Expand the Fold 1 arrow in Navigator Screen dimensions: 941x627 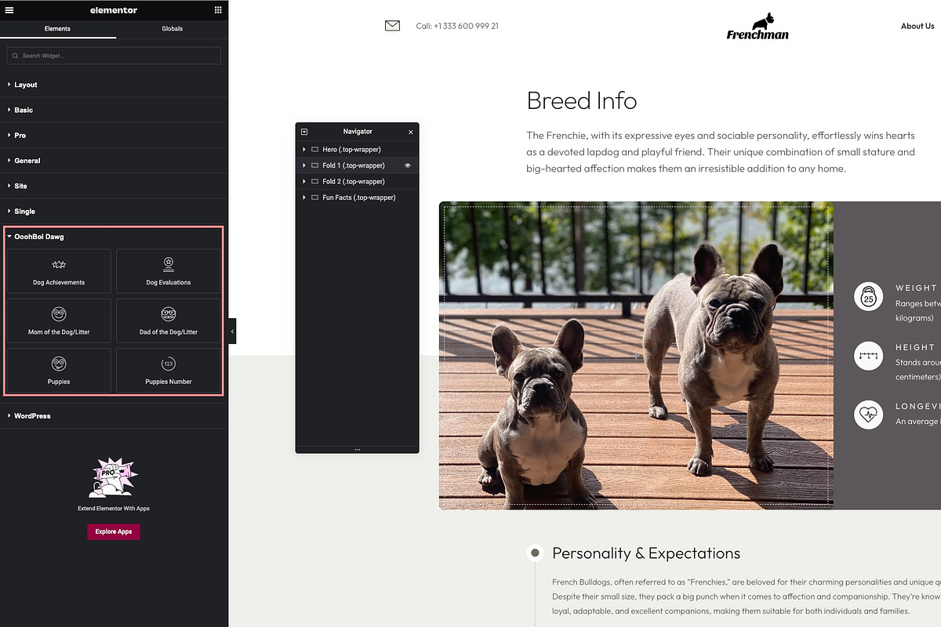pos(304,165)
